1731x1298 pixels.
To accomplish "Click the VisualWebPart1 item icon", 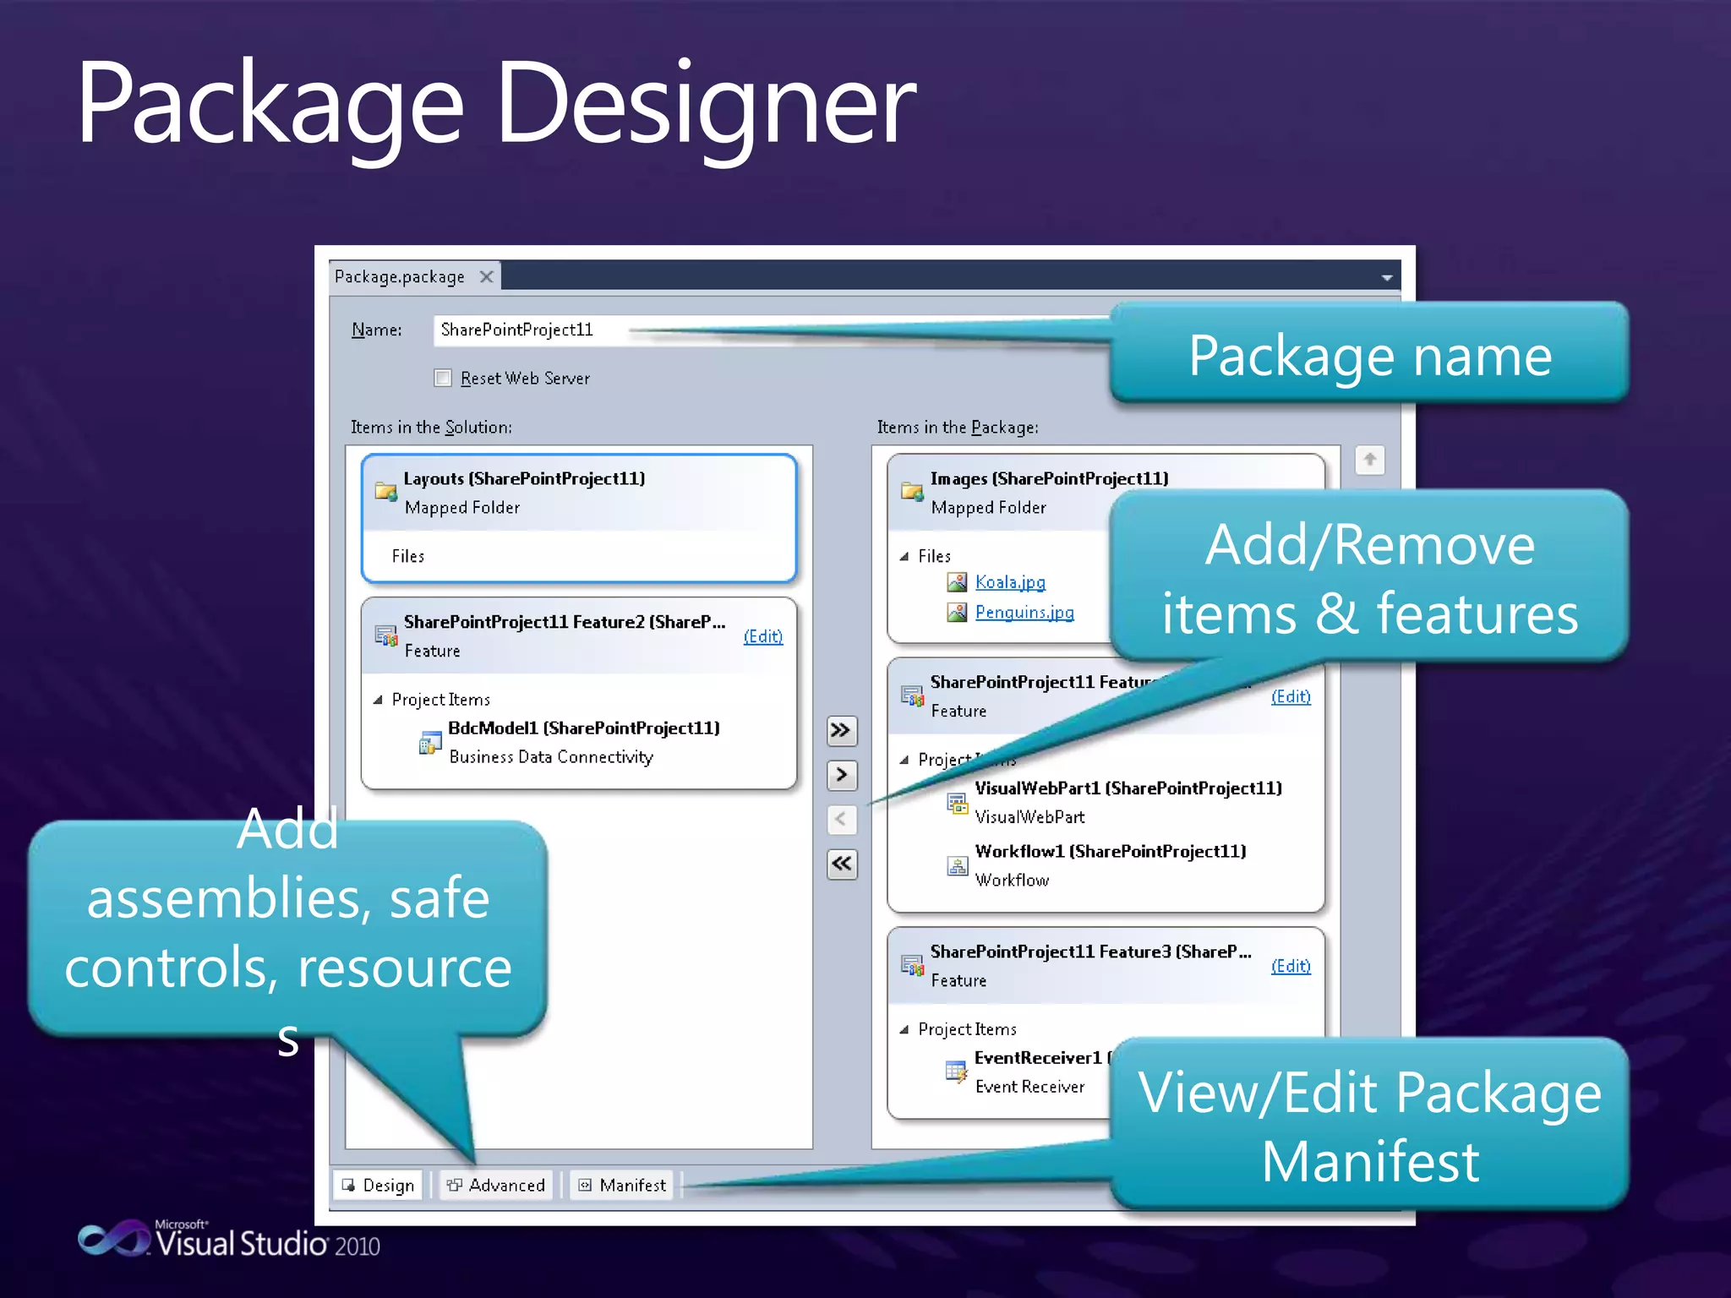I will click(957, 803).
